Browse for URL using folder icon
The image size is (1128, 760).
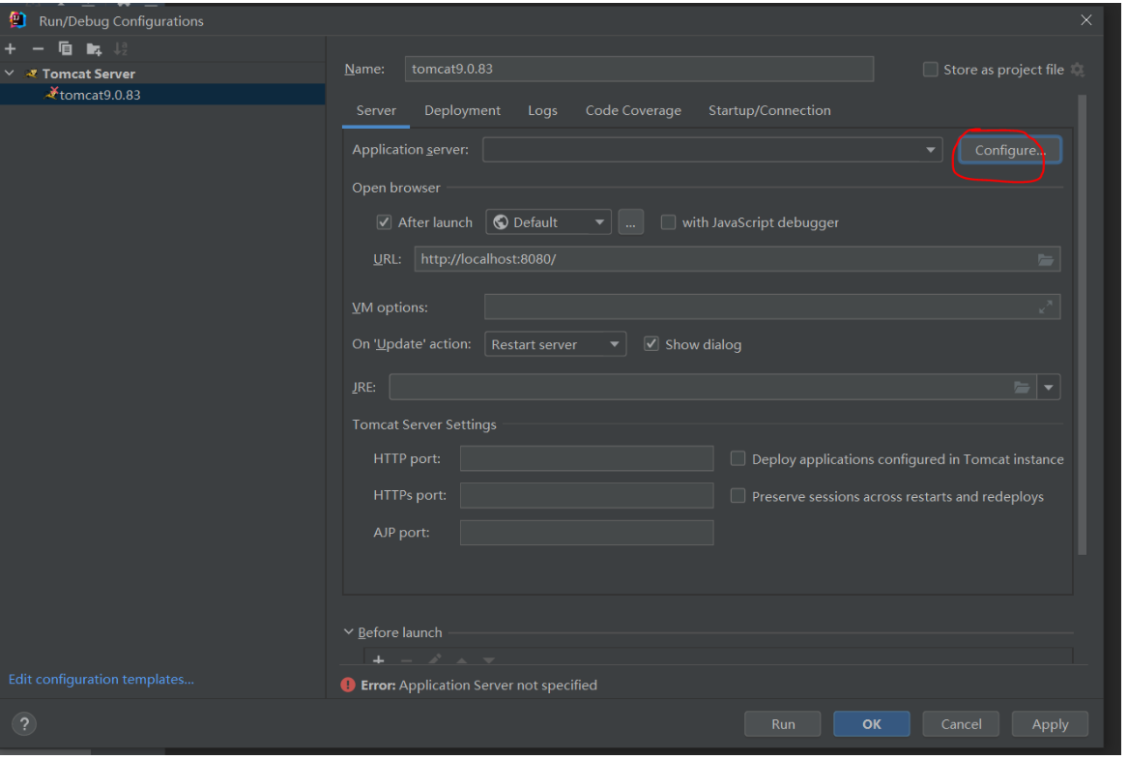point(1045,260)
